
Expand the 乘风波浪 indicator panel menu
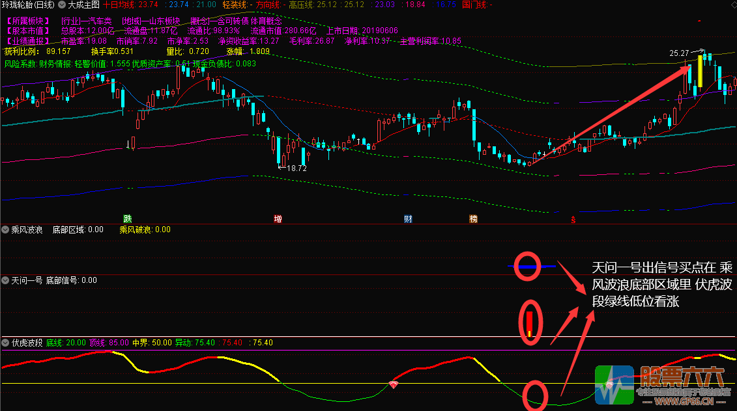point(5,230)
